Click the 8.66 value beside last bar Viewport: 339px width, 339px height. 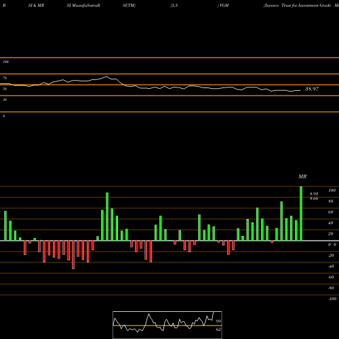pos(314,199)
